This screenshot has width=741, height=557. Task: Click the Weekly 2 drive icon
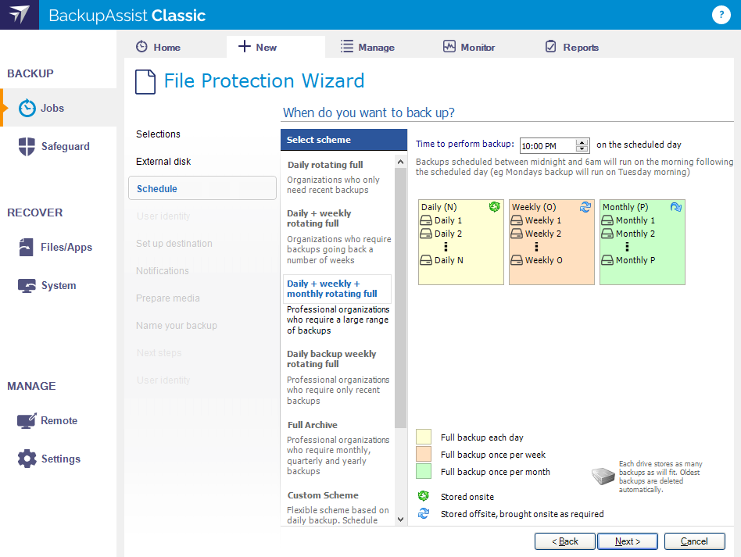click(517, 234)
